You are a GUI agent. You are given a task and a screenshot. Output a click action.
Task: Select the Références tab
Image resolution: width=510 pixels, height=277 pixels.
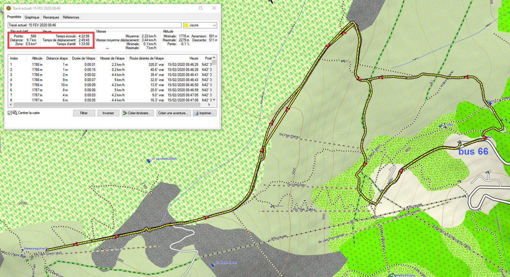(x=71, y=17)
